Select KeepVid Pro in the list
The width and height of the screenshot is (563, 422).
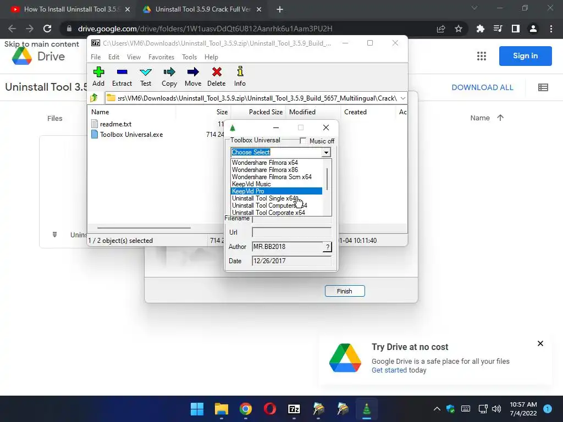tap(277, 191)
